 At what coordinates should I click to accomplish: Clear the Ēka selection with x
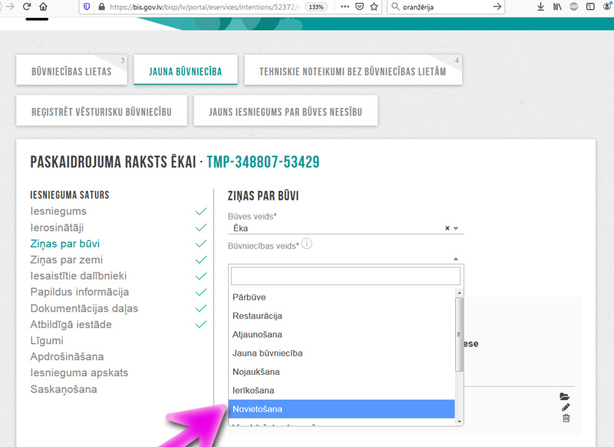(x=447, y=228)
